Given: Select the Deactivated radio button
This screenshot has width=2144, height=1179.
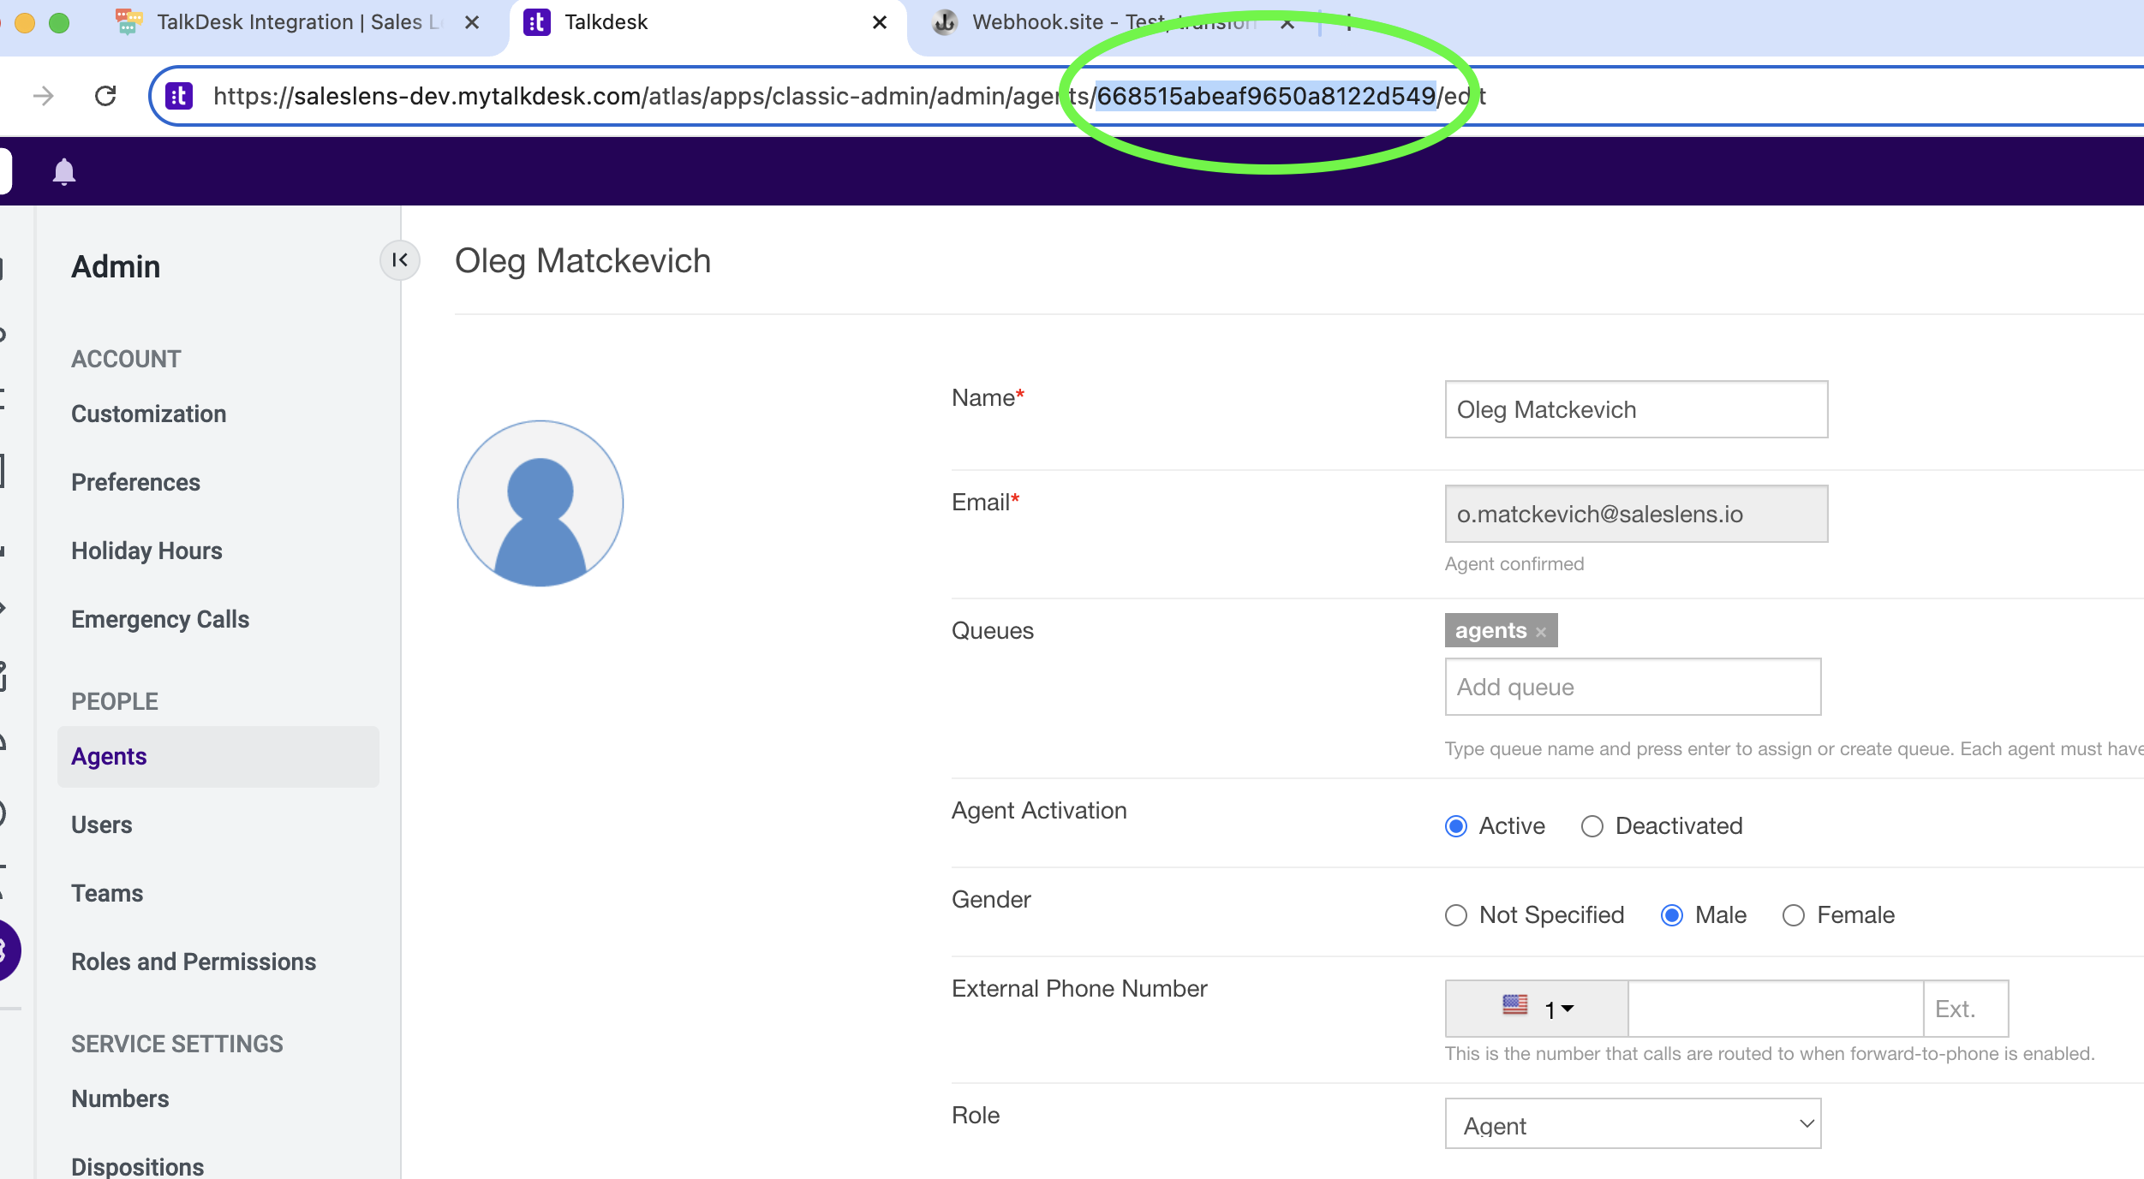Looking at the screenshot, I should tap(1592, 826).
